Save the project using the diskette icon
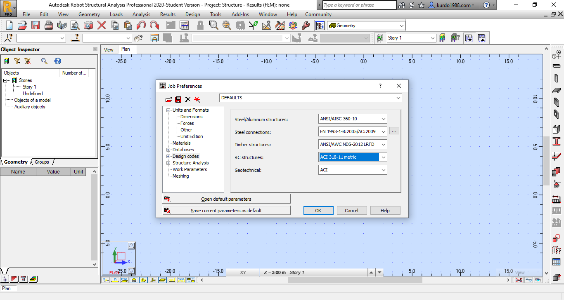 click(x=36, y=25)
